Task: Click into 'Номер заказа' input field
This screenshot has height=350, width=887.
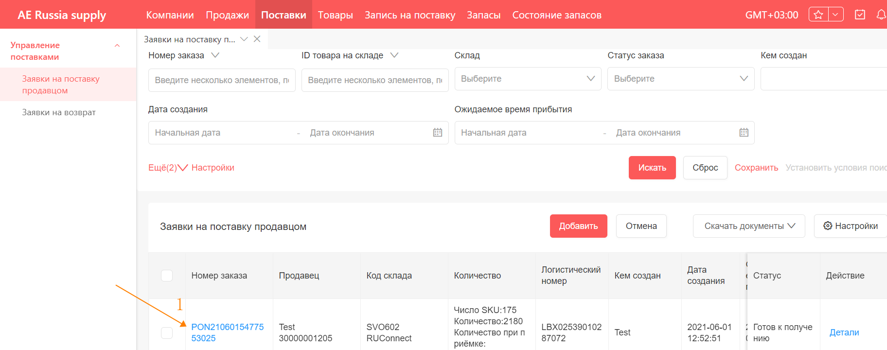Action: click(x=222, y=80)
